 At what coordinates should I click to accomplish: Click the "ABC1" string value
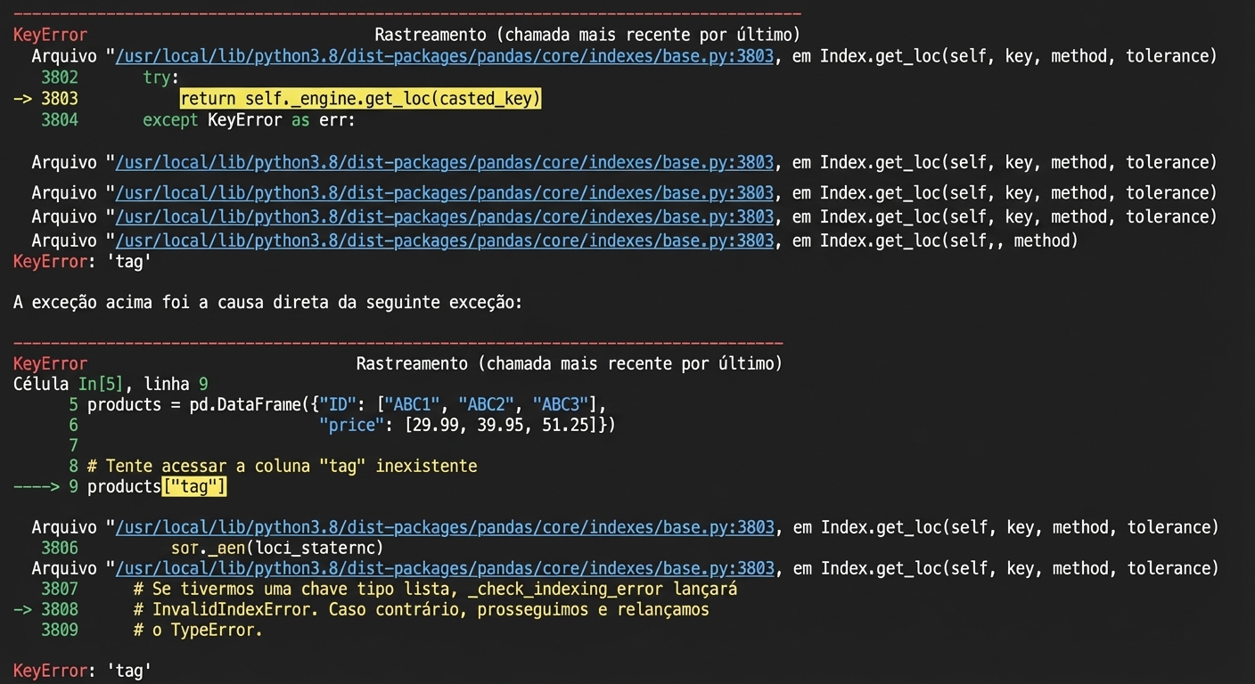(411, 404)
